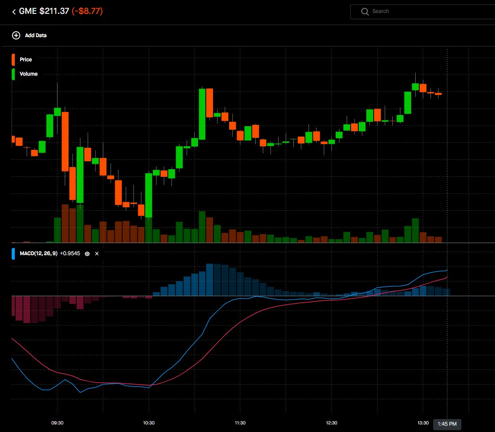Viewport: 495px width, 432px height.
Task: Click the 10:30 time axis label
Action: click(x=149, y=423)
